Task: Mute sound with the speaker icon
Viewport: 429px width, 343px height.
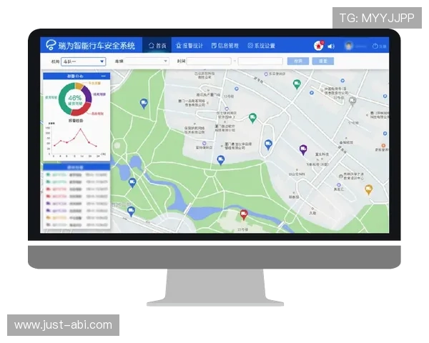Action: 331,46
